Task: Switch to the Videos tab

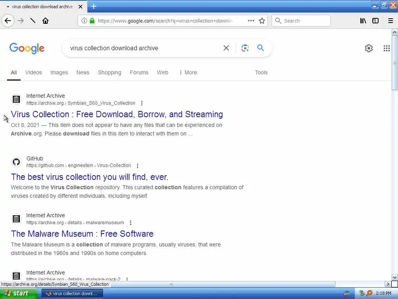Action: (33, 72)
